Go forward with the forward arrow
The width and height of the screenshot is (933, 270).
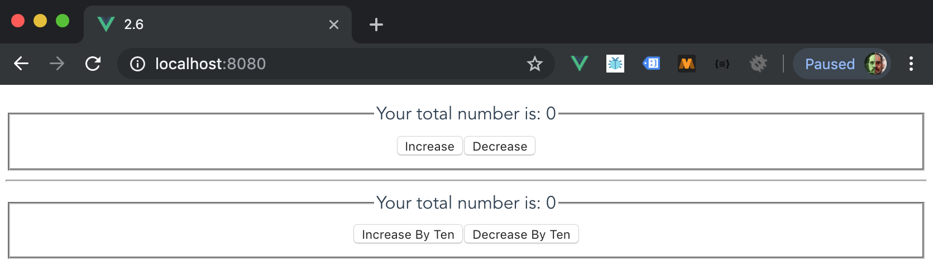[x=57, y=64]
